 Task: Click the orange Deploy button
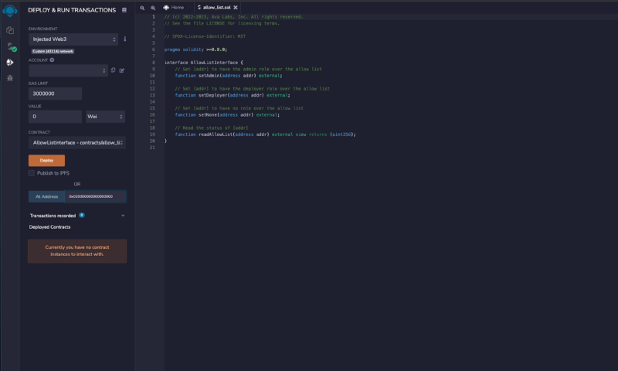[46, 161]
